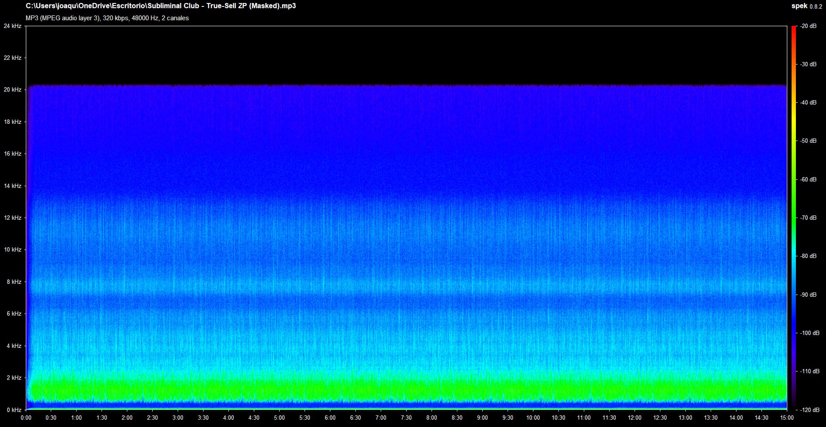The image size is (826, 427).
Task: Click the -50 dB scale label
Action: (x=808, y=141)
